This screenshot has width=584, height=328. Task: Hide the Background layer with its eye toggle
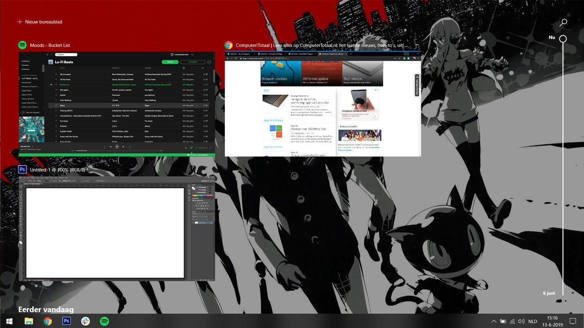click(193, 223)
